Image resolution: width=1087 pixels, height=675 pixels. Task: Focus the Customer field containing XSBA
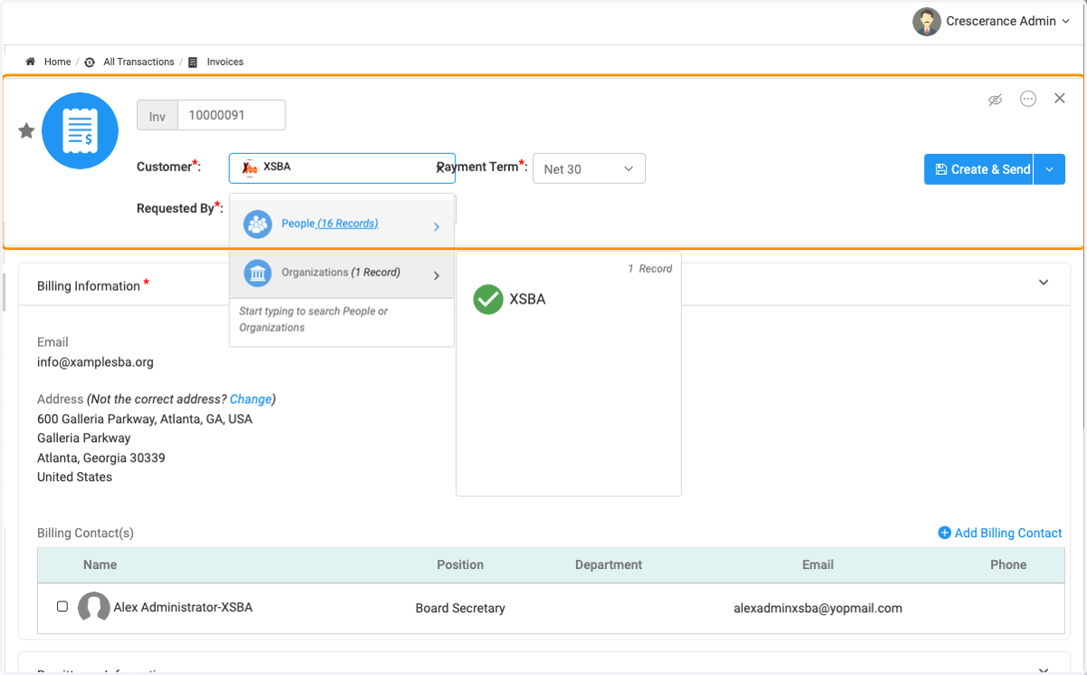pyautogui.click(x=341, y=167)
